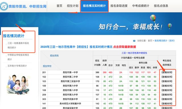Open the 报名点信息 tab

pyautogui.click(x=161, y=6)
